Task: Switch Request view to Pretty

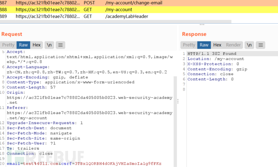Action: 8,45
